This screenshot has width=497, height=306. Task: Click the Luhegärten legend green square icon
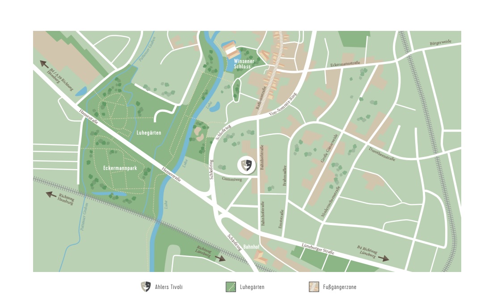[x=231, y=287]
